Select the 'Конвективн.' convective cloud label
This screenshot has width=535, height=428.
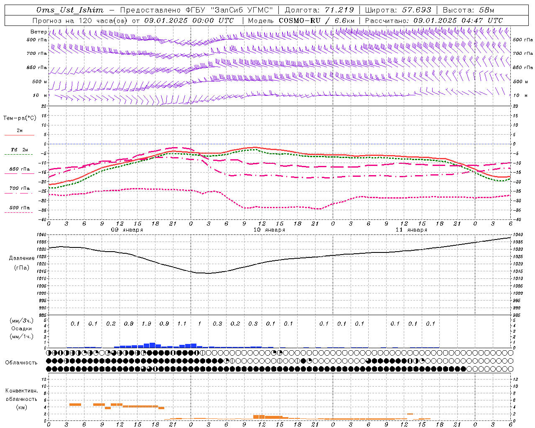point(21,391)
